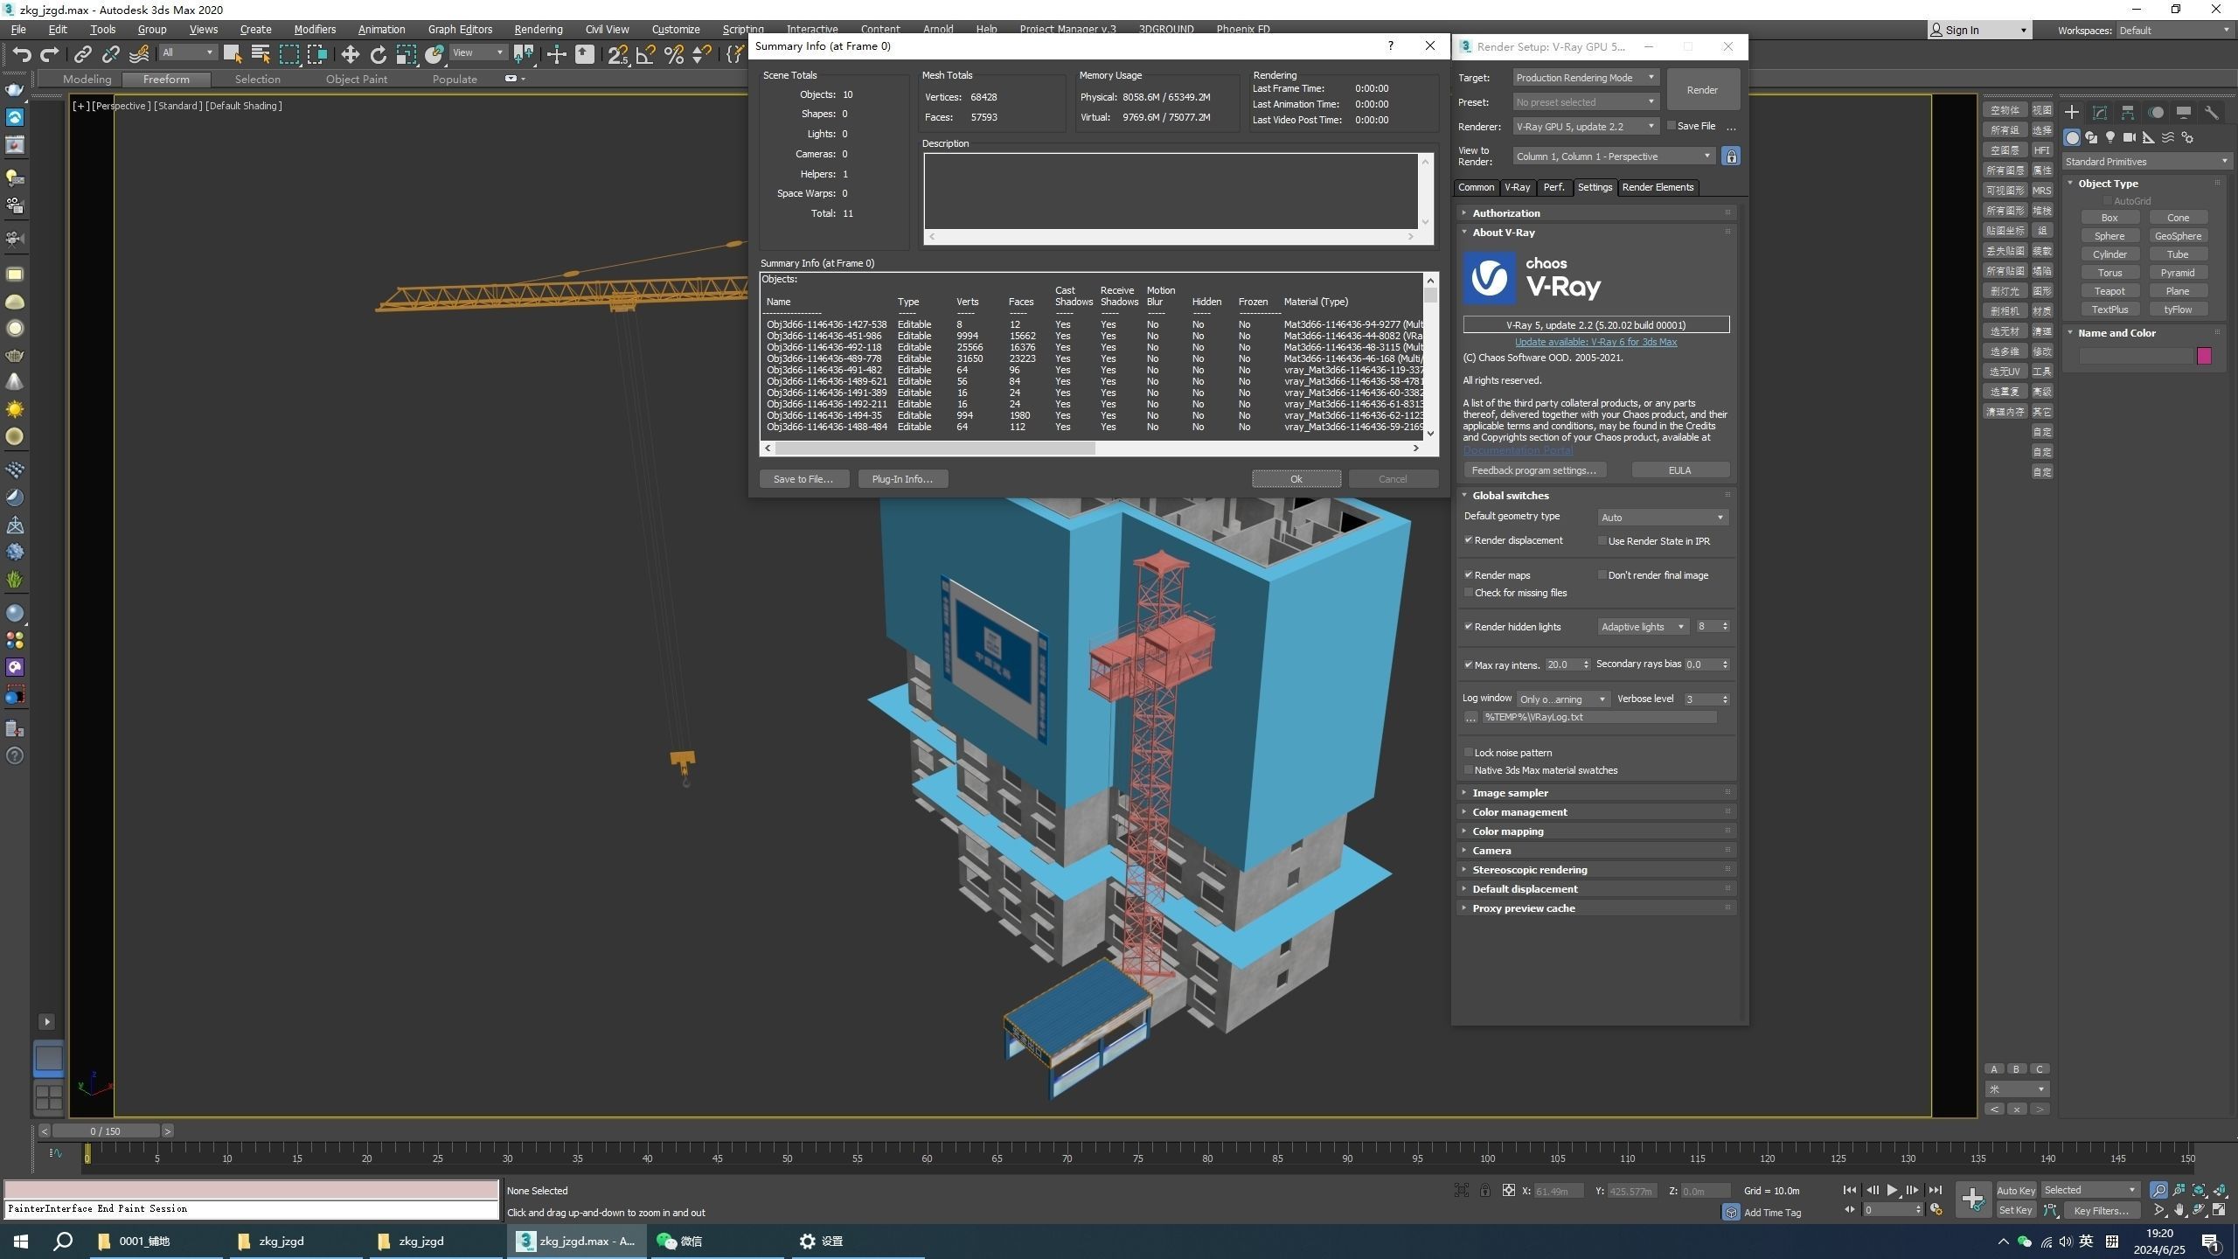This screenshot has height=1259, width=2238.
Task: Click the Render button
Action: click(x=1701, y=90)
